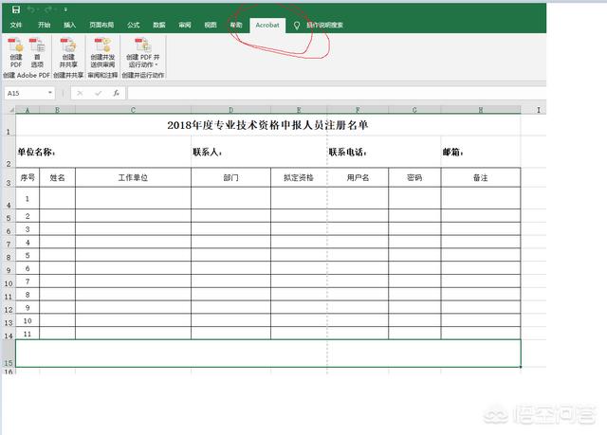Open the 文件 menu tab
The image size is (607, 435).
[16, 26]
